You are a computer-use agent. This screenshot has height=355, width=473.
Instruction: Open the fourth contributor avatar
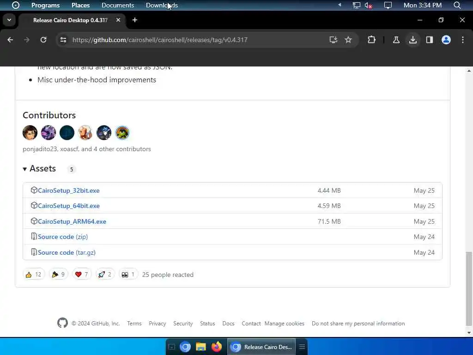pos(85,133)
